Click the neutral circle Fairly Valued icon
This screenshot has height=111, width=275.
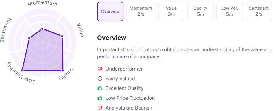tap(100, 79)
